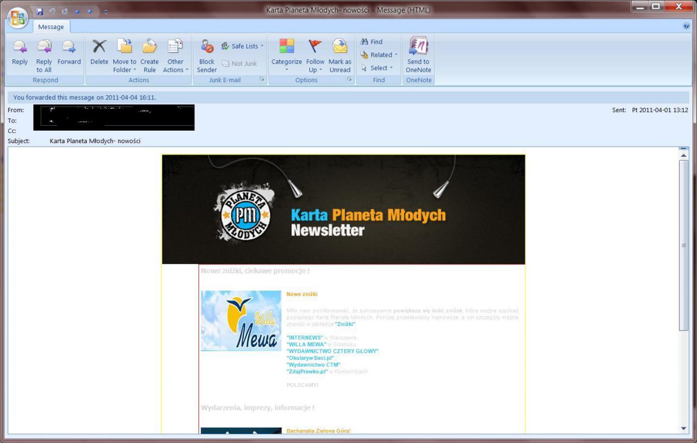Go to next item arrow
Image resolution: width=697 pixels, height=443 pixels.
pyautogui.click(x=89, y=11)
